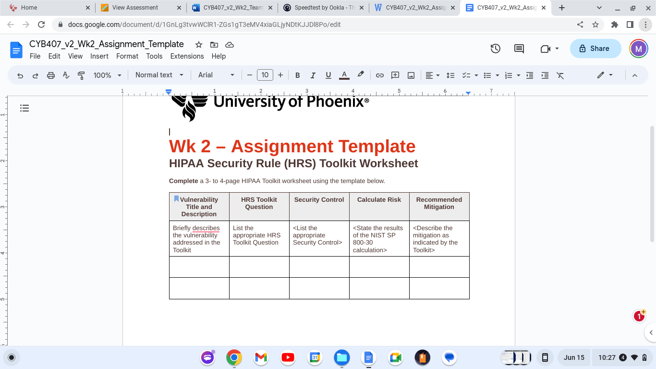
Task: Expand the paragraph styles dropdown
Action: coord(158,75)
